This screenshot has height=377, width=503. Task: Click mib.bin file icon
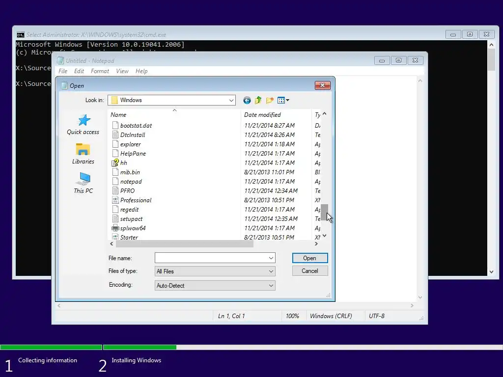[x=115, y=172]
